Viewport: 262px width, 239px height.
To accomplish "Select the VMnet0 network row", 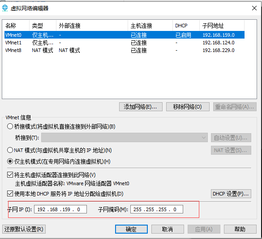I will point(125,35).
